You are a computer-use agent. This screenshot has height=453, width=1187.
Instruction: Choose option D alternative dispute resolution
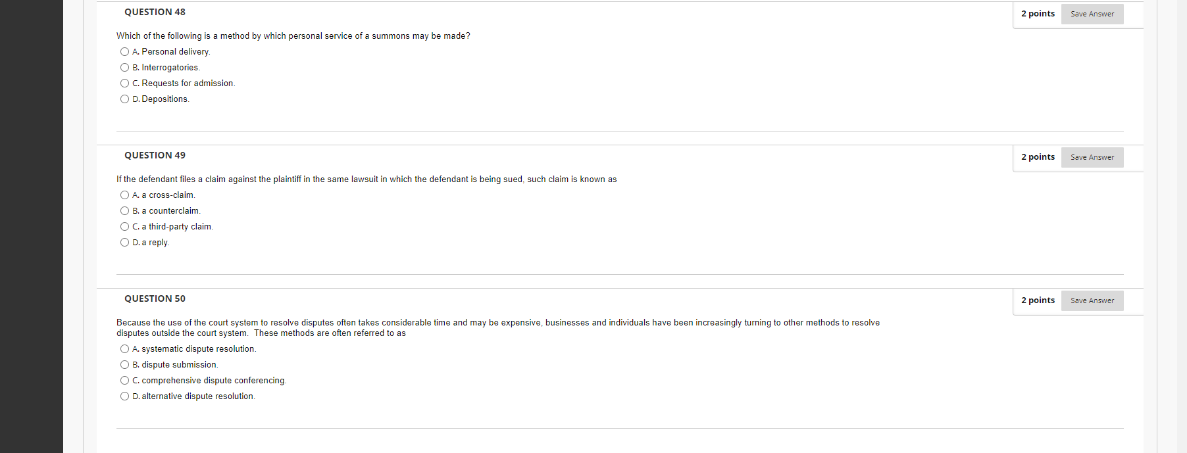click(x=124, y=396)
